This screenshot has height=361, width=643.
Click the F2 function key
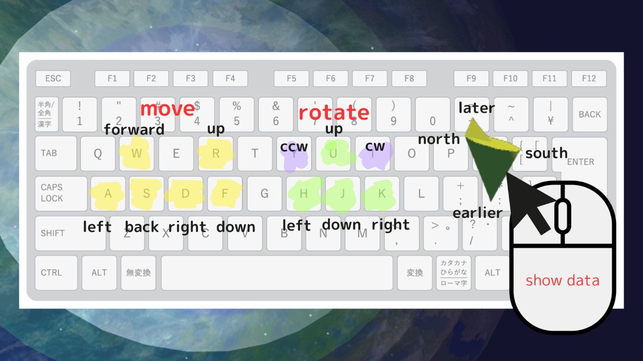(x=151, y=78)
